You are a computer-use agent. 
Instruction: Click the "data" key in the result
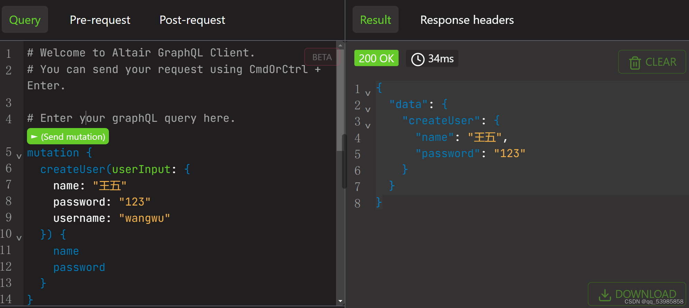tap(408, 104)
